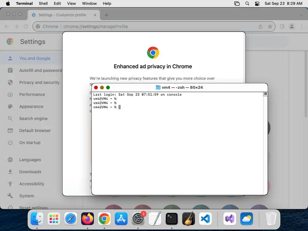Viewport: 308px width, 231px height.
Task: Click Chrome logo beside Settings heading
Action: (10, 42)
